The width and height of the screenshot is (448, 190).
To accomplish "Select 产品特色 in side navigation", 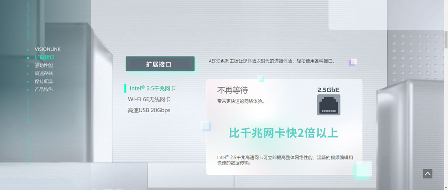I will click(44, 89).
